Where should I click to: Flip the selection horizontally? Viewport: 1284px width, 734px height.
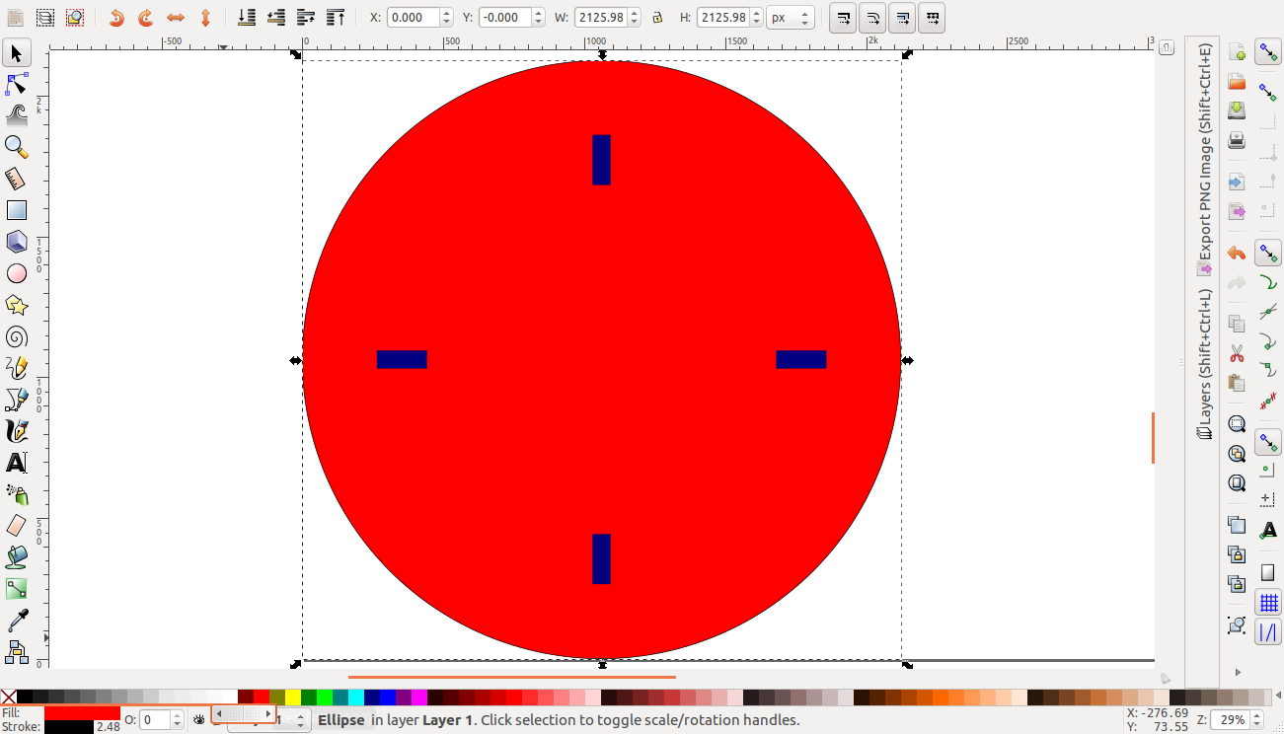(176, 18)
